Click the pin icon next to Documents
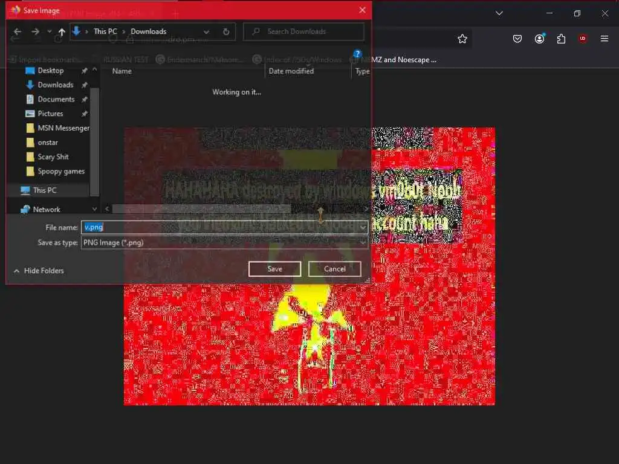Image resolution: width=619 pixels, height=464 pixels. point(84,100)
